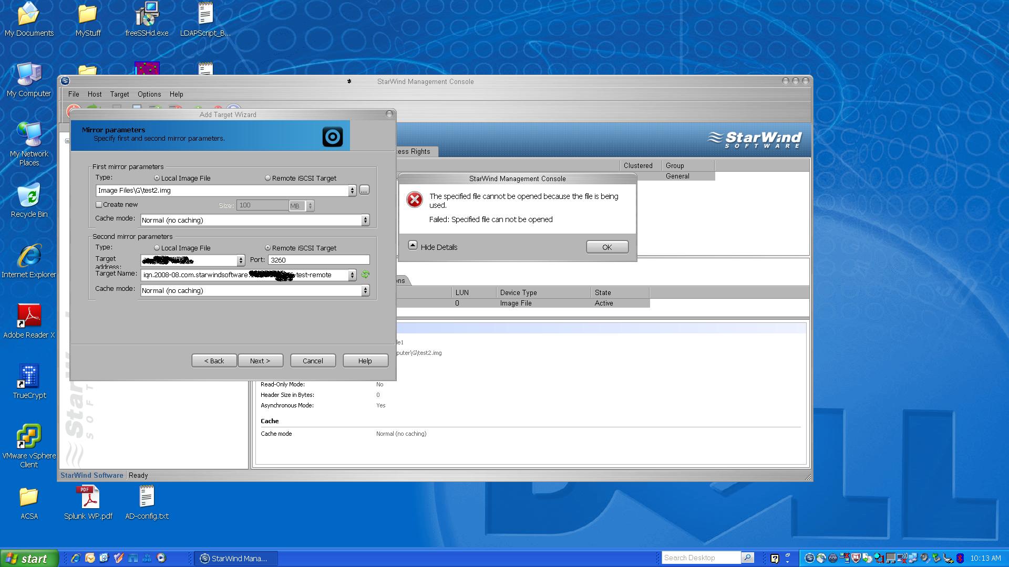Open the Host menu

[x=95, y=94]
